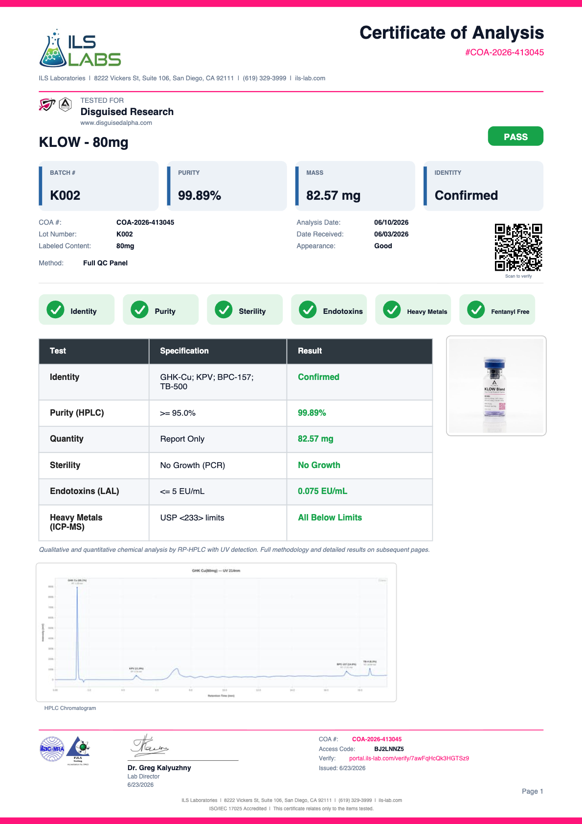The image size is (582, 824).
Task: Click the Mass 82.57 mg summary card
Action: click(x=355, y=186)
